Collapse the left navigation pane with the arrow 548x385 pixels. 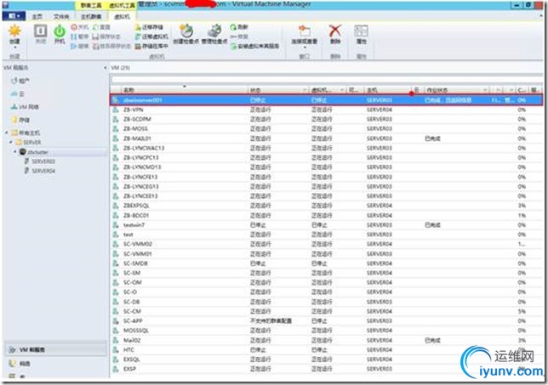coord(106,68)
